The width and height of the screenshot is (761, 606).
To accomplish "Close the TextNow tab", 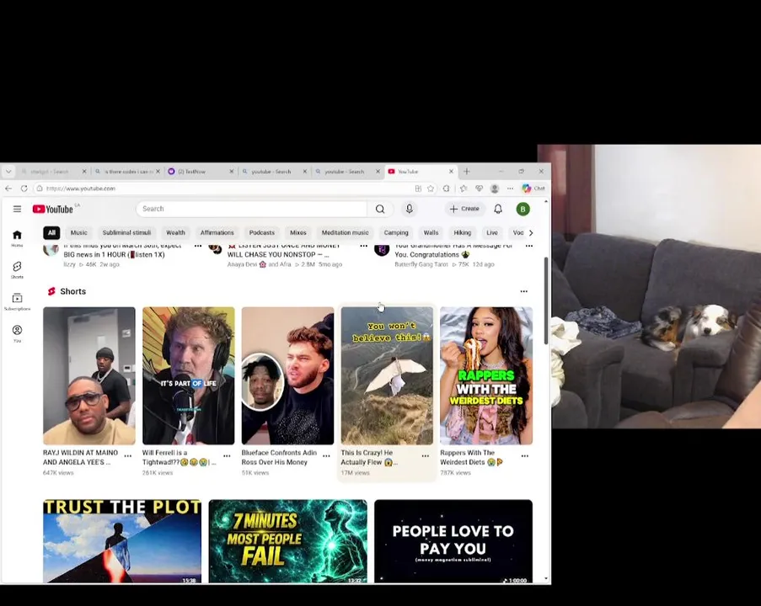I will tap(231, 172).
